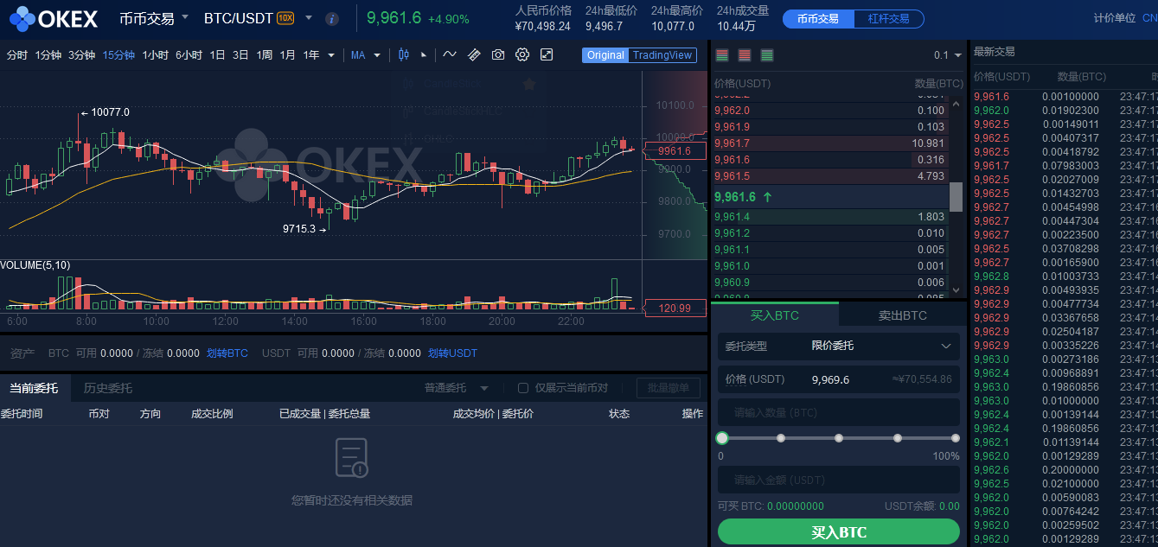Open the measure ruler tool
Viewport: 1158px width, 547px height.
(474, 54)
